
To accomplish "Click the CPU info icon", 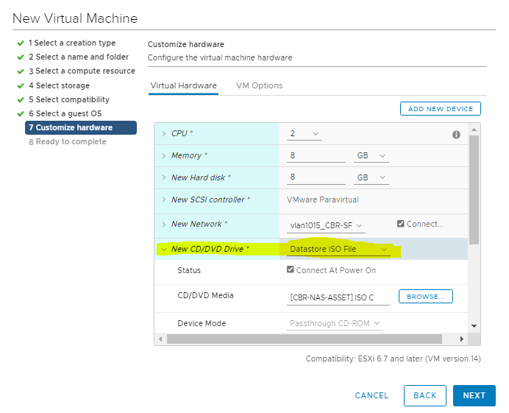I will click(x=456, y=135).
